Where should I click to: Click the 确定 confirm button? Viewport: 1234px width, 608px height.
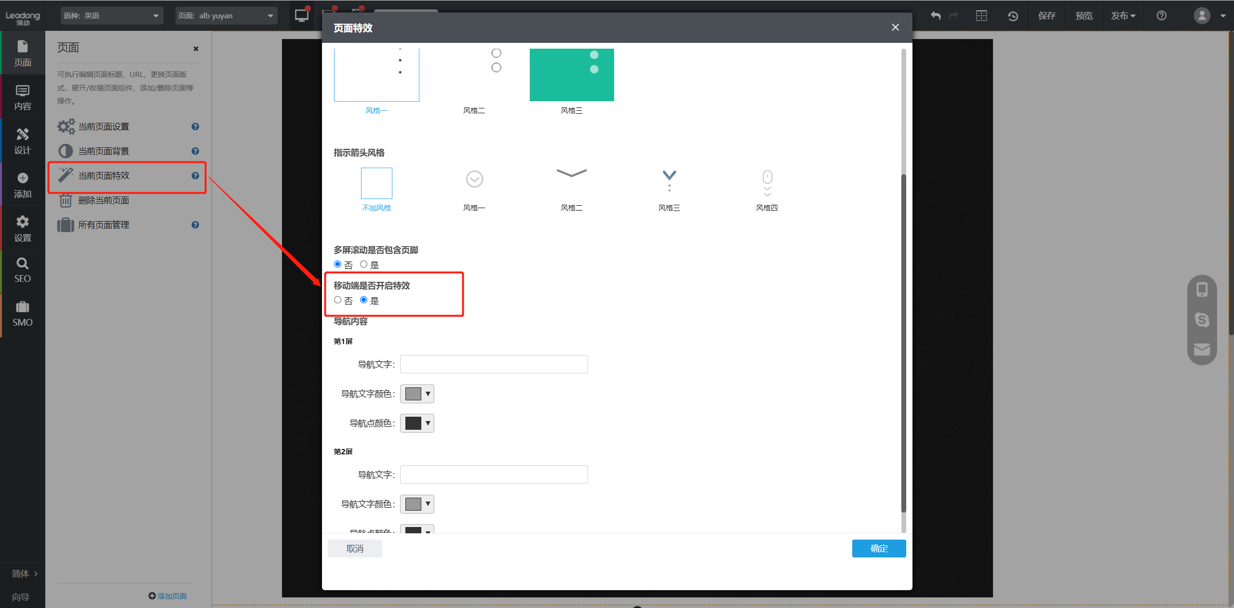(x=878, y=548)
